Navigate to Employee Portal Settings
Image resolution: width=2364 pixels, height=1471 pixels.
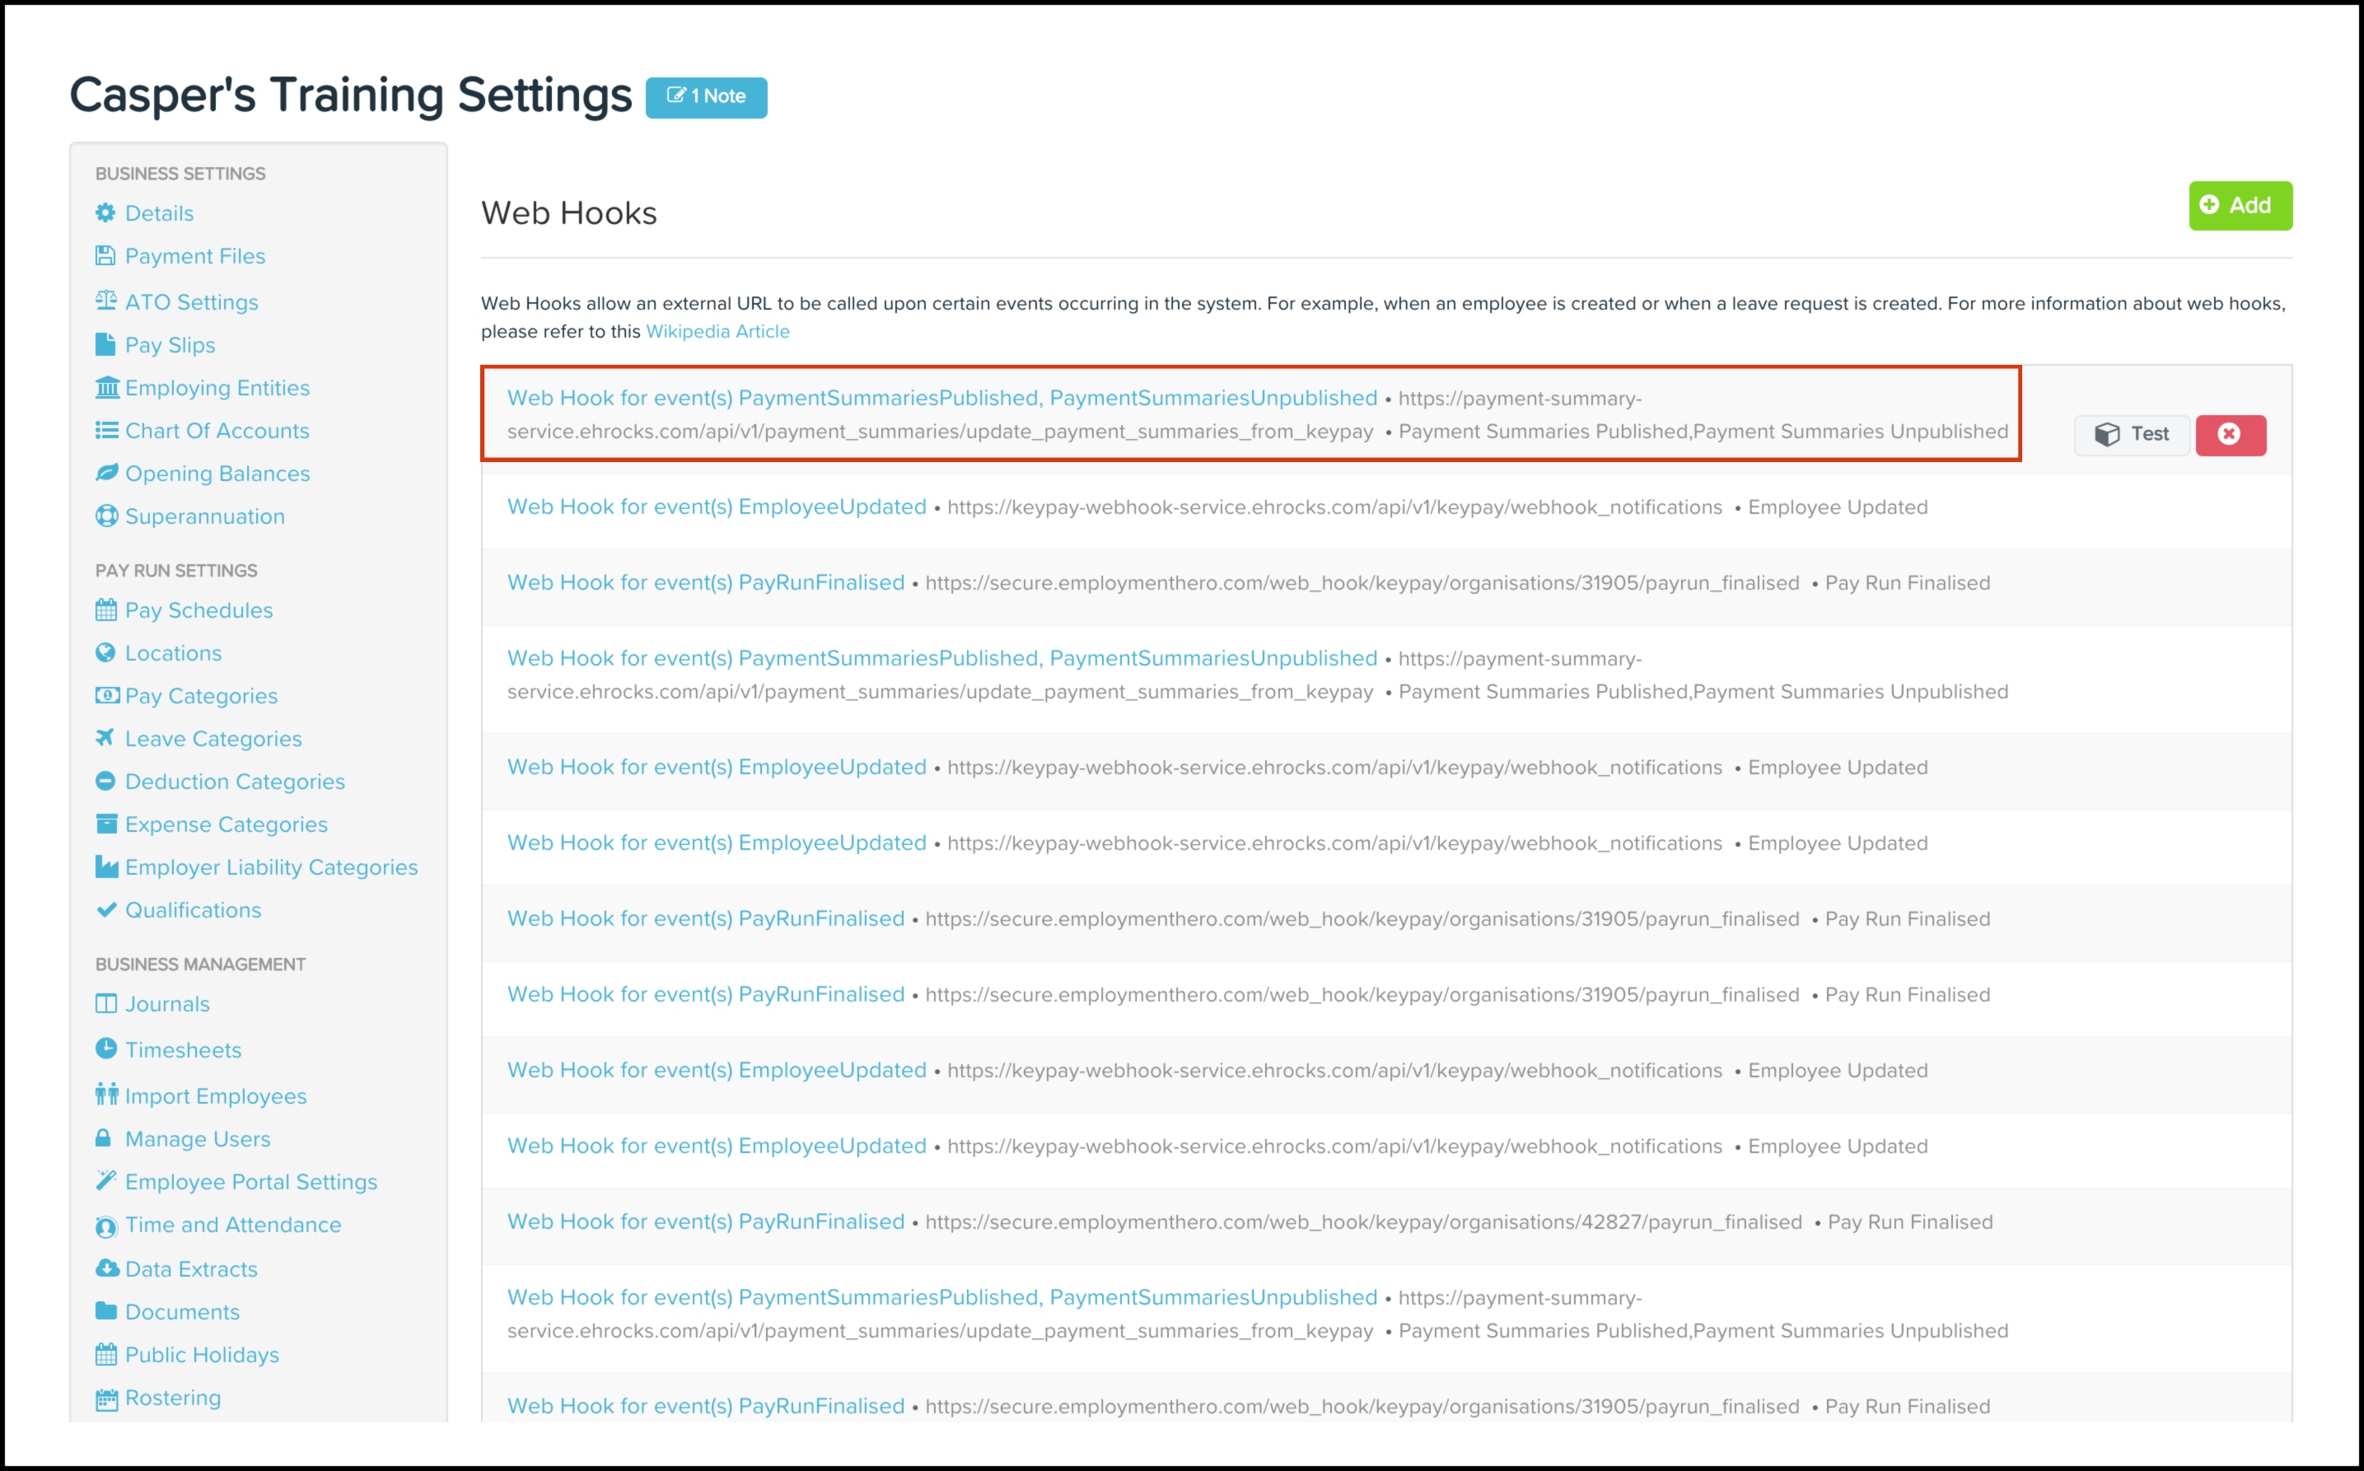click(x=251, y=1182)
